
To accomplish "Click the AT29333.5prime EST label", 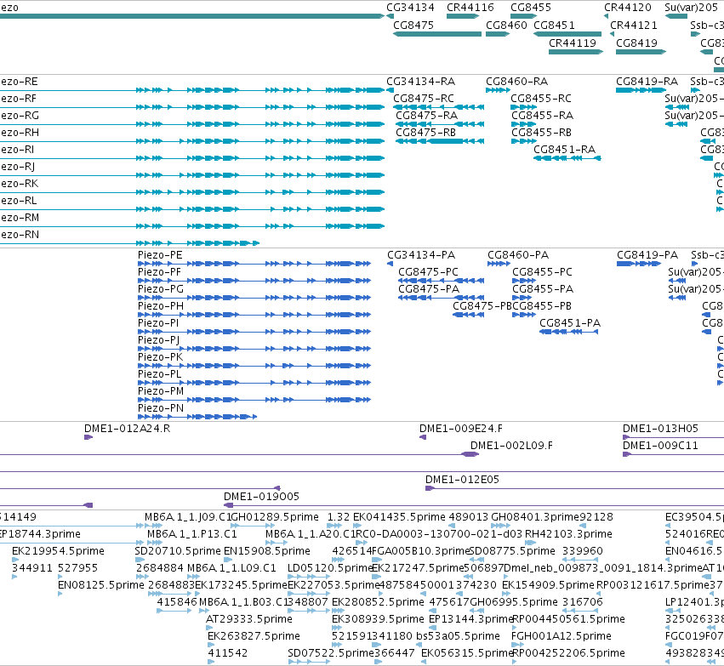I will [x=249, y=619].
